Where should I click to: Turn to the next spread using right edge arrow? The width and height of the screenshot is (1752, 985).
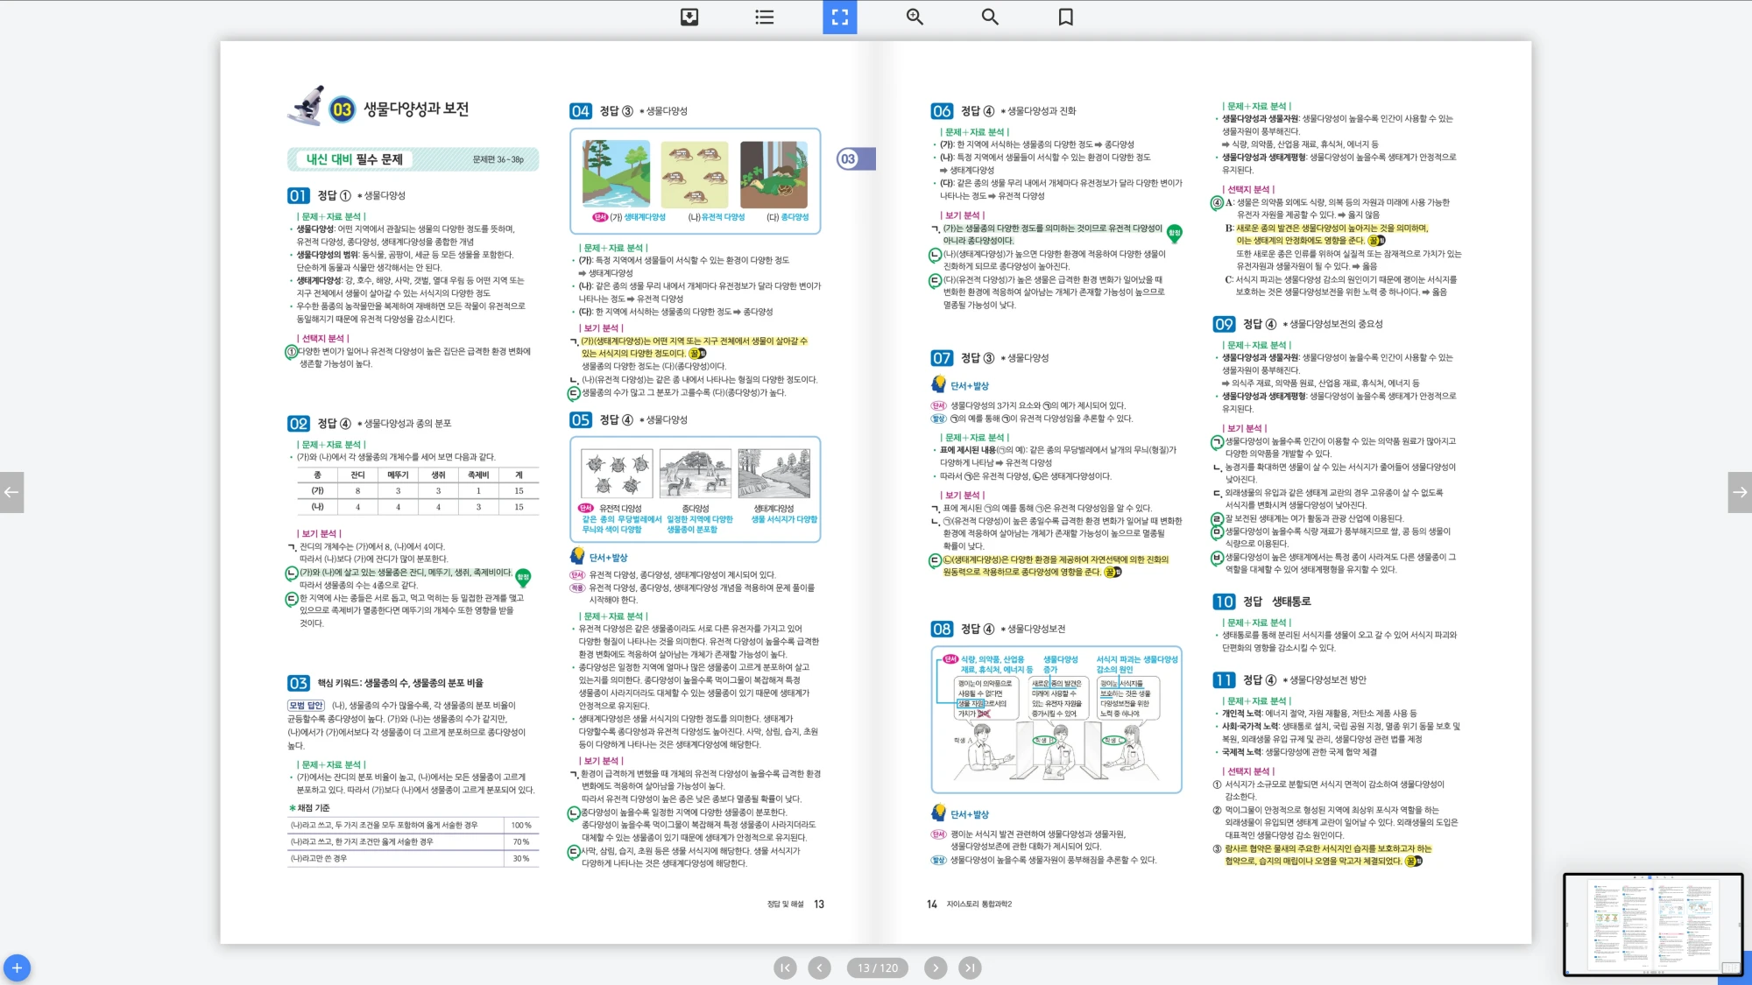pos(1740,492)
